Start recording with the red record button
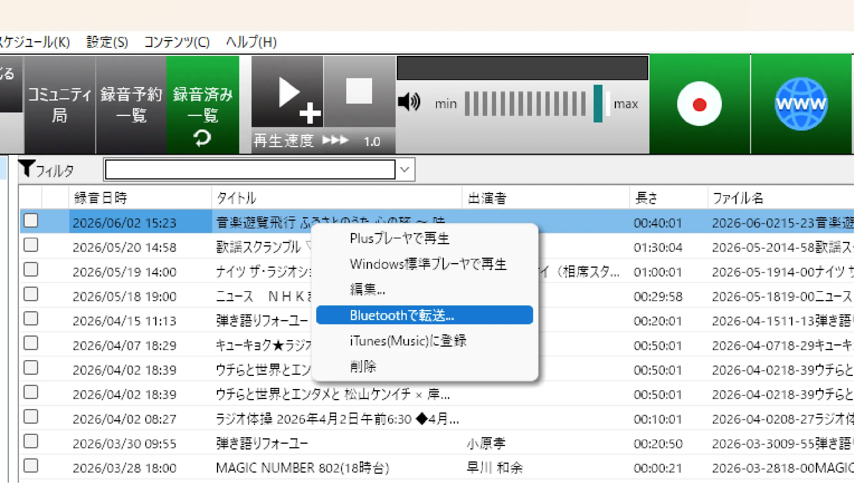 pos(699,104)
